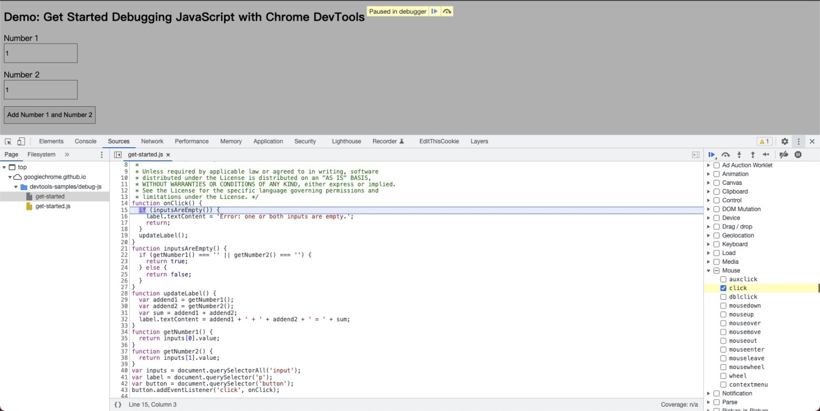
Task: Switch to the Console tab
Action: [86, 141]
